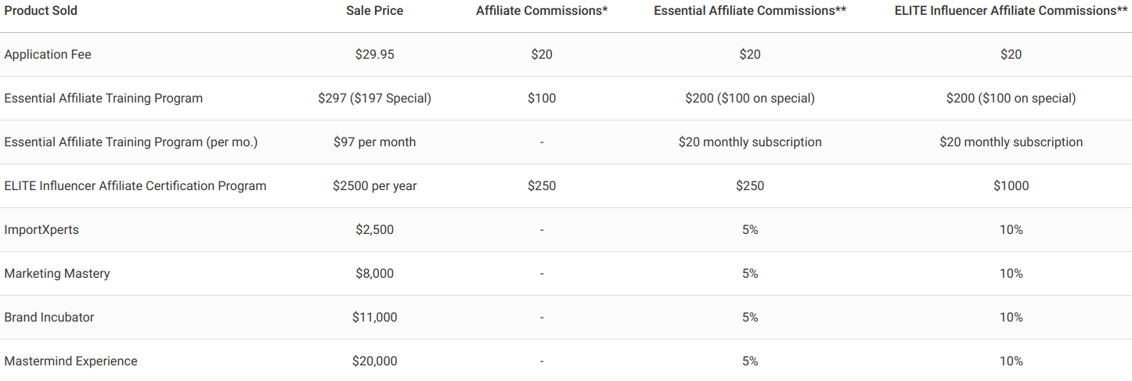
Task: Click the $20,000 sale price cell
Action: click(374, 361)
